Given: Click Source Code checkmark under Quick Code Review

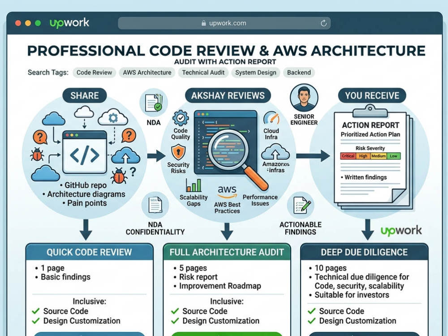Looking at the screenshot, I should coord(36,311).
